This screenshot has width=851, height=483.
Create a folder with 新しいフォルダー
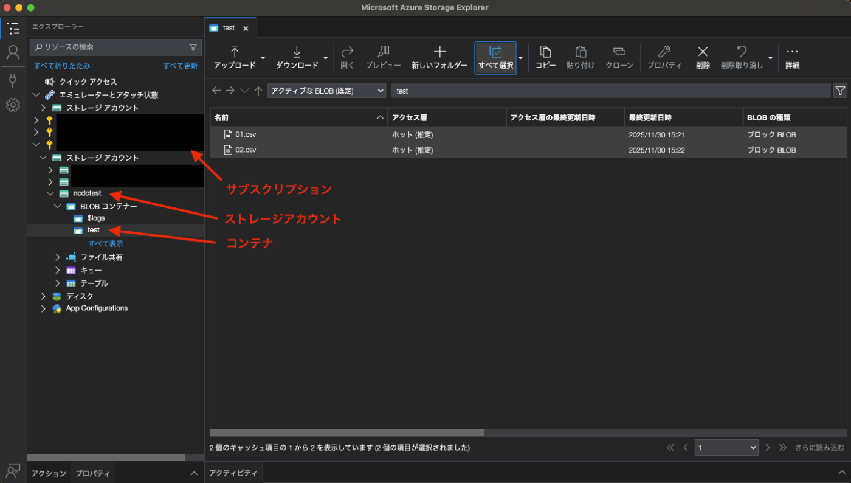click(x=439, y=58)
